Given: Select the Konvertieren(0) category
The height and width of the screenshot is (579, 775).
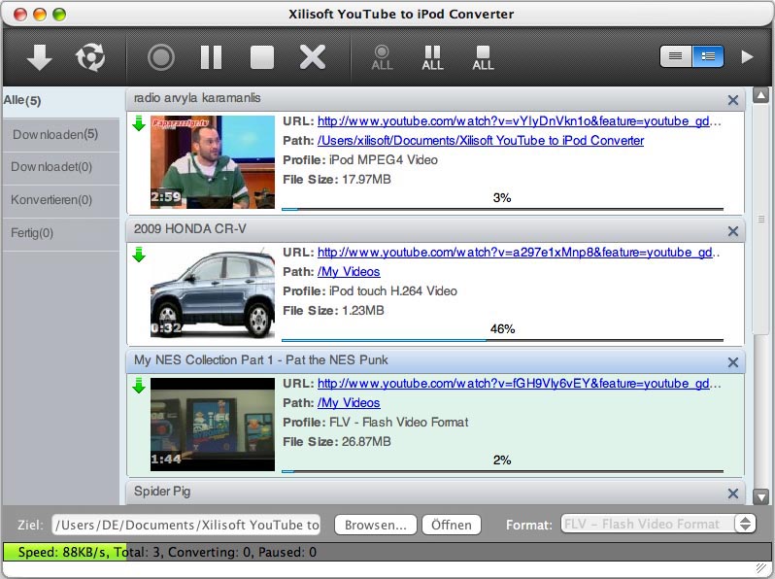Looking at the screenshot, I should point(61,200).
